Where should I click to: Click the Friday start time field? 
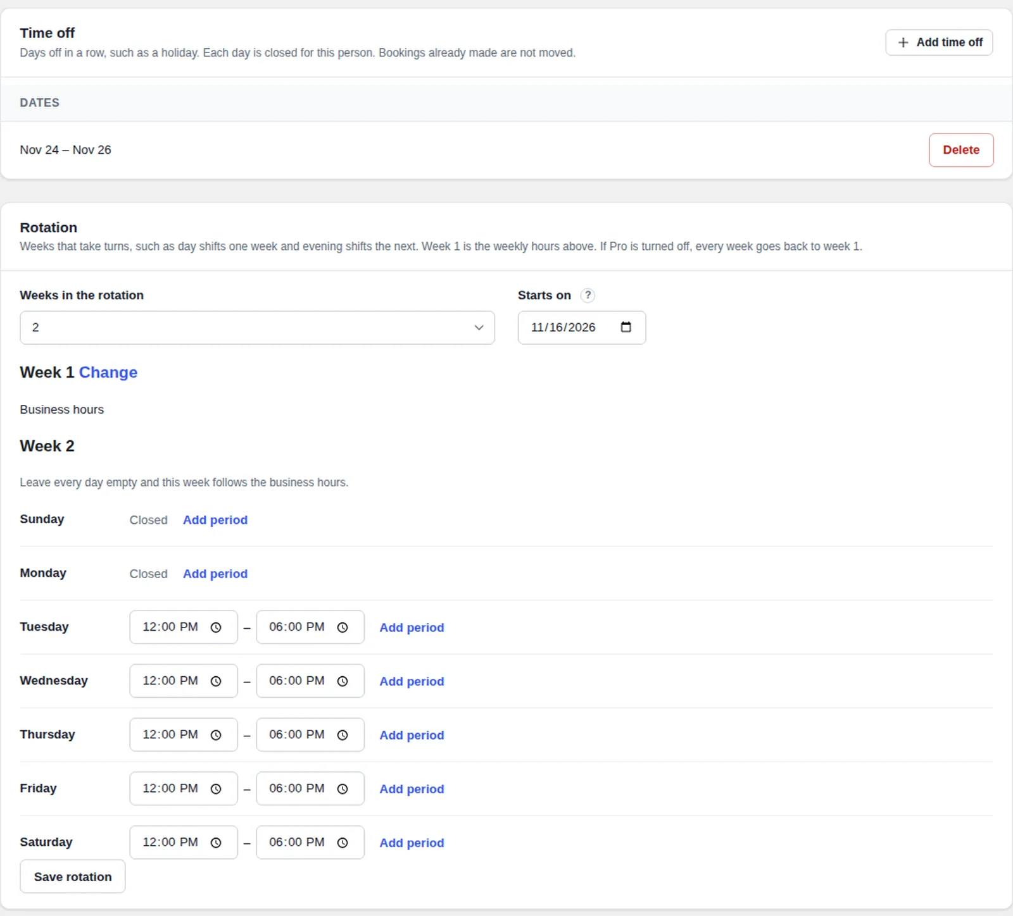pyautogui.click(x=184, y=788)
